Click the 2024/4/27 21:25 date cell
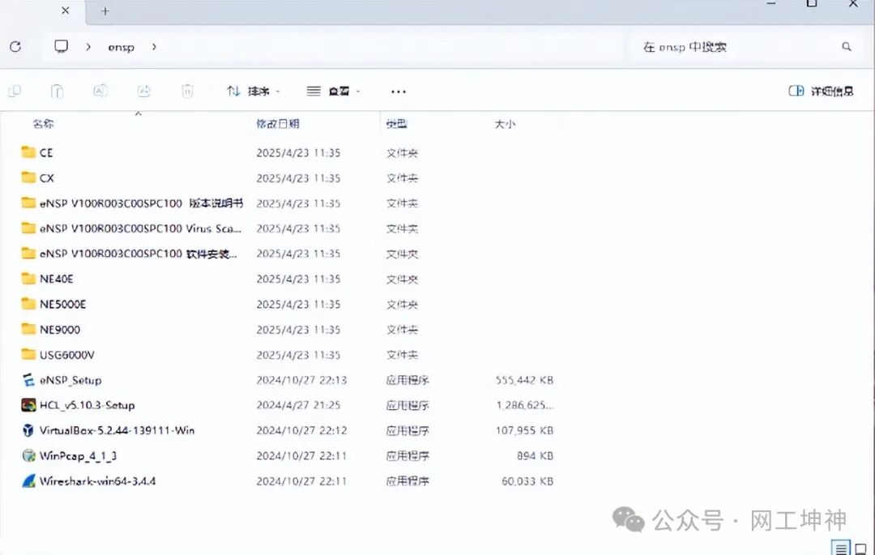This screenshot has height=555, width=875. pos(298,405)
